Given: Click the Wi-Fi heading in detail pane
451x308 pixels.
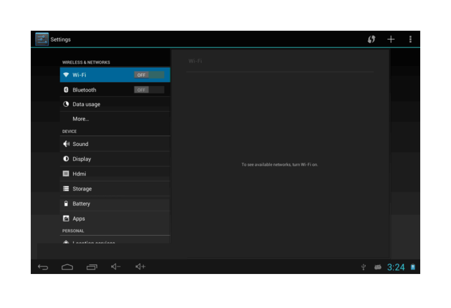Looking at the screenshot, I should click(x=195, y=61).
